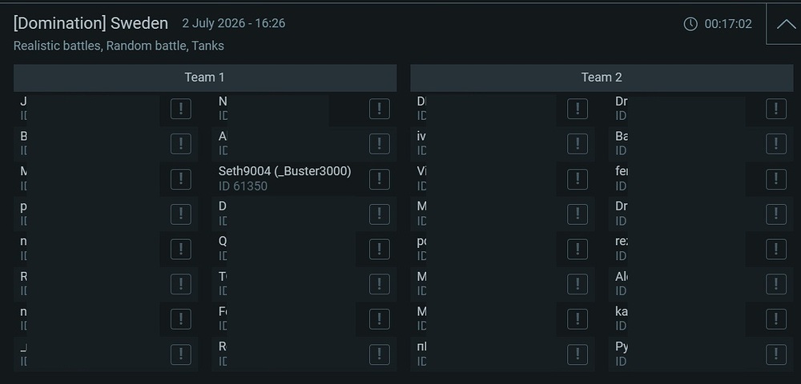Click the player name Seth9004 (_Buster3000)

tap(284, 171)
